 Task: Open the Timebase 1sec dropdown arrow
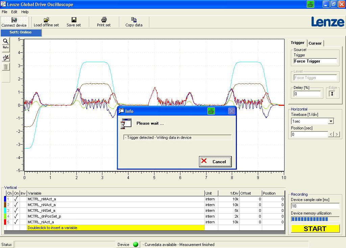[331, 121]
